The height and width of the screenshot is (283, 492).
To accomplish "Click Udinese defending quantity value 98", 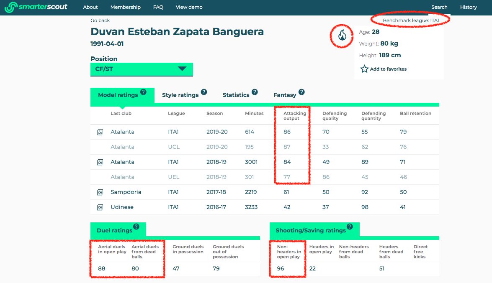I will tap(365, 207).
